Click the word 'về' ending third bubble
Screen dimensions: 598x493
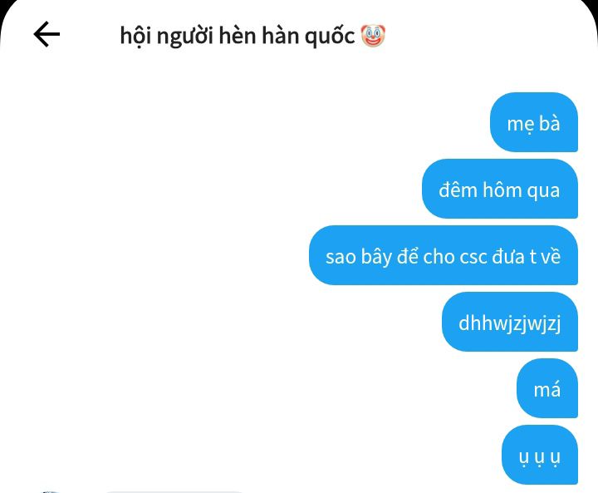pos(551,255)
